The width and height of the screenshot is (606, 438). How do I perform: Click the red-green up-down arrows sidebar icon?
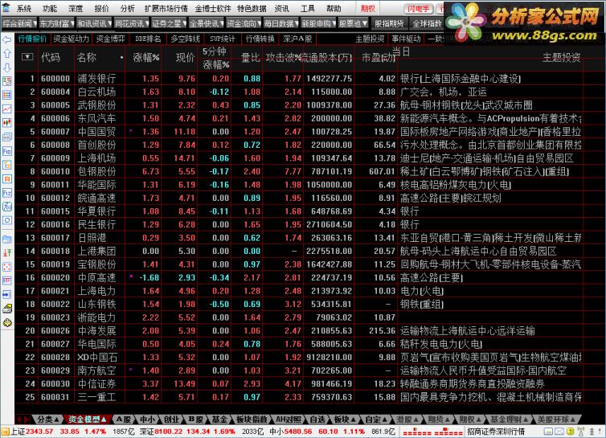pyautogui.click(x=7, y=253)
